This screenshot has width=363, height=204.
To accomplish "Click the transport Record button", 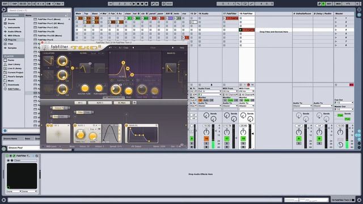I will click(x=142, y=4).
